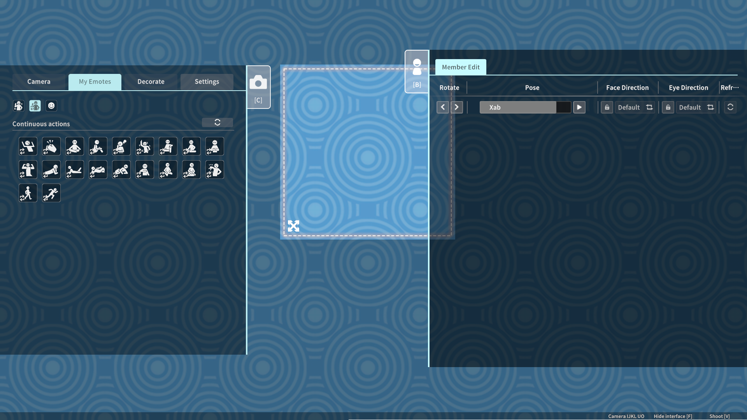Cycle the Eye Direction Default selector
This screenshot has height=420, width=747.
(696, 107)
